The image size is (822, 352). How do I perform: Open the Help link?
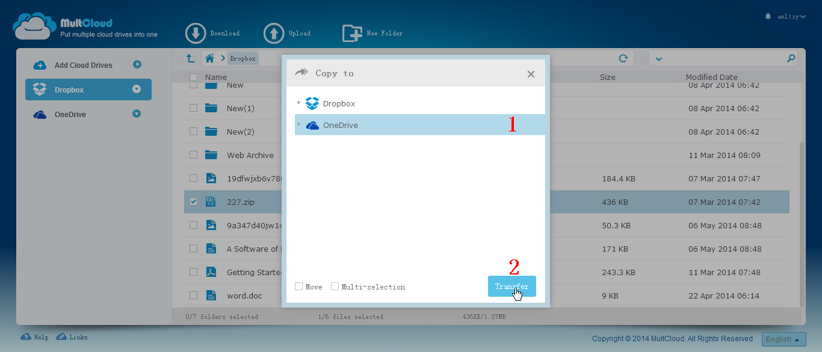click(35, 337)
